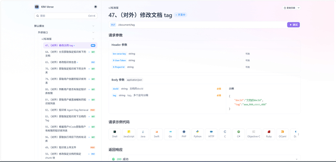The height and width of the screenshot is (162, 336).
Task: Select the PHP code example
Action: (184, 134)
